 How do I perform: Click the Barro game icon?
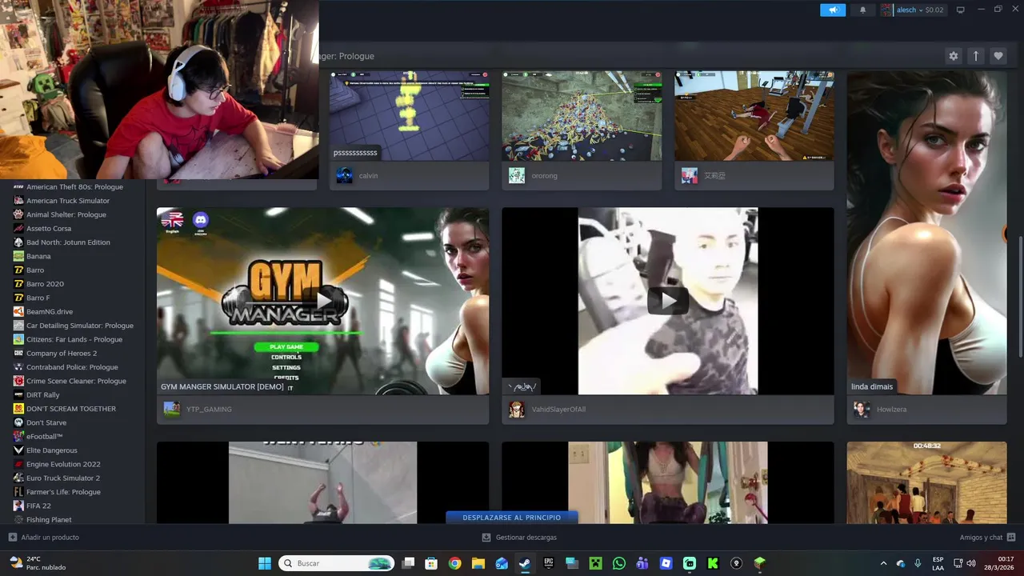coord(18,270)
